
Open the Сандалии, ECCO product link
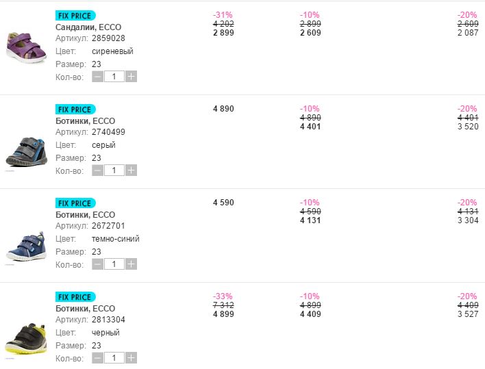[x=88, y=27]
